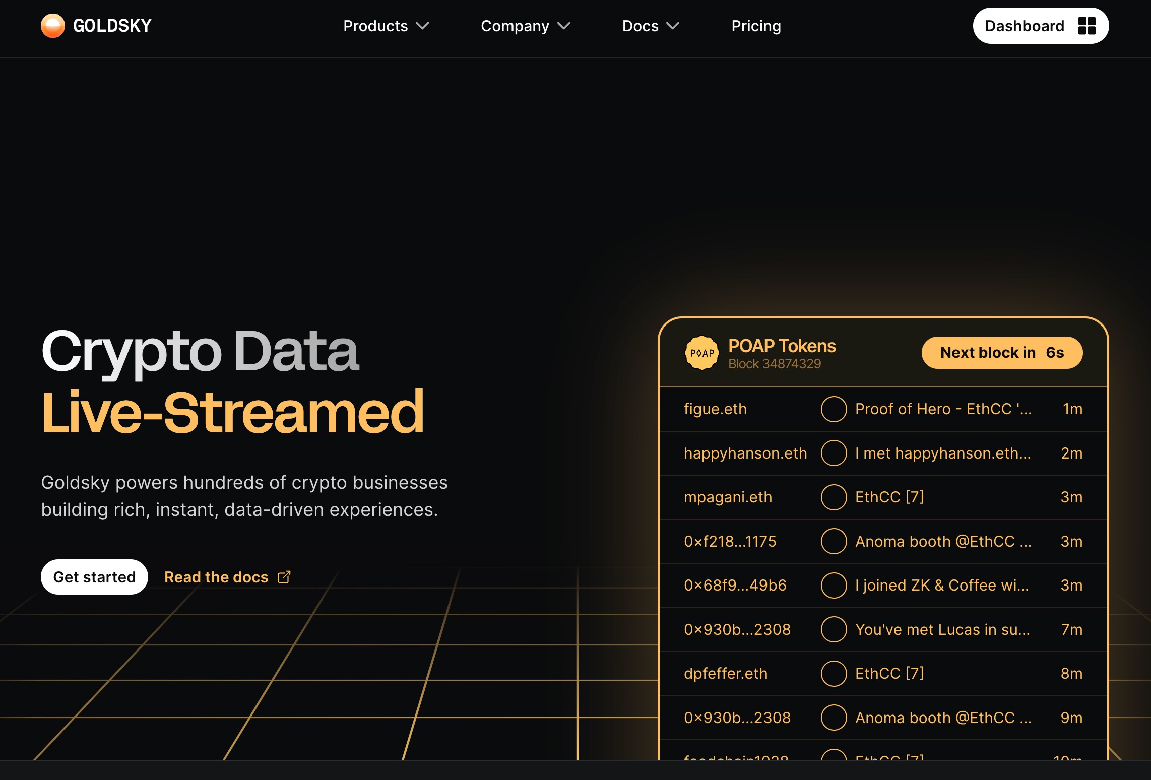The width and height of the screenshot is (1151, 780).
Task: Follow the Read the docs link
Action: point(216,577)
